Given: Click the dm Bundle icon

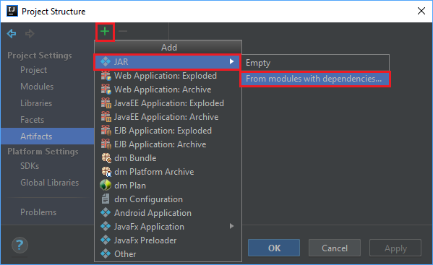Looking at the screenshot, I should [106, 158].
